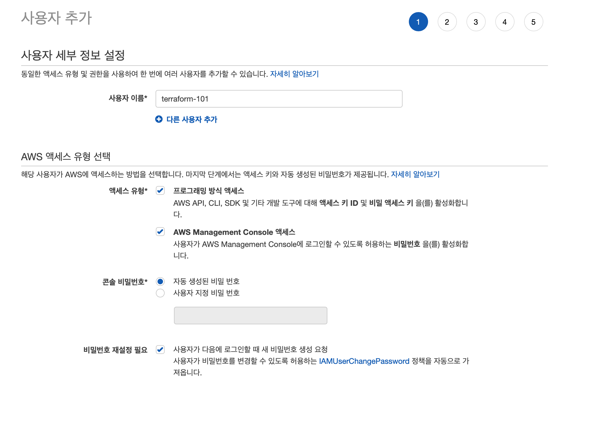Open 자세히 알아보기 link about adding users

pyautogui.click(x=294, y=74)
